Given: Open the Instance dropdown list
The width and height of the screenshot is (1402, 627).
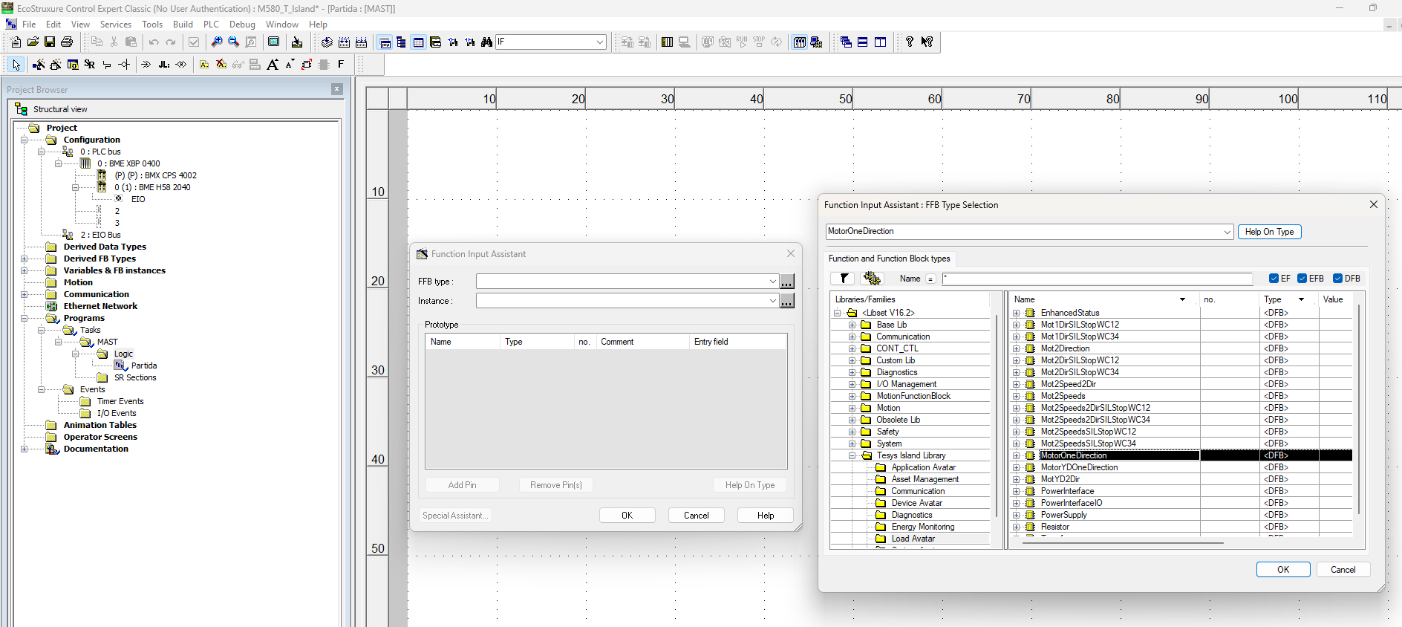Looking at the screenshot, I should 773,301.
